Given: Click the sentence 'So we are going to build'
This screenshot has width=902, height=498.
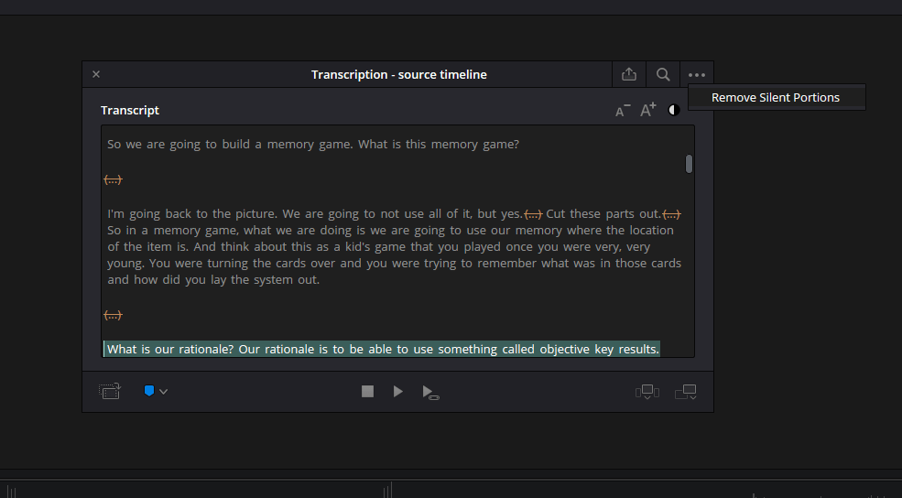Looking at the screenshot, I should [x=179, y=145].
